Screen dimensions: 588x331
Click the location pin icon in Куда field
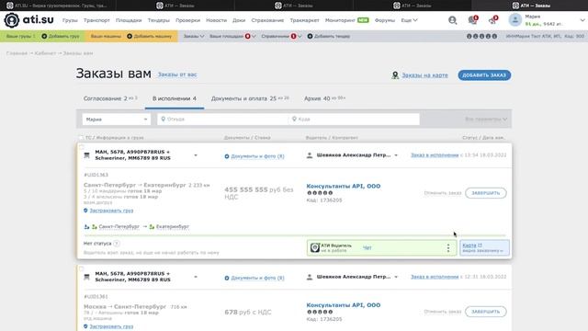tap(294, 119)
